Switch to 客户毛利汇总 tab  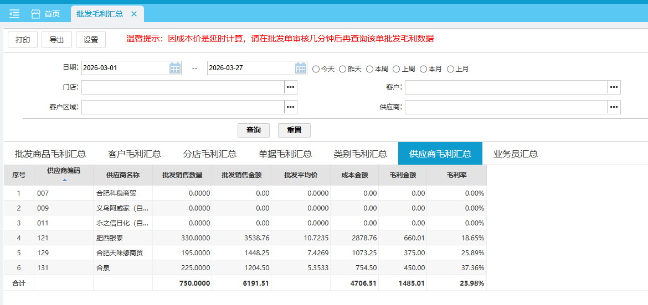135,154
